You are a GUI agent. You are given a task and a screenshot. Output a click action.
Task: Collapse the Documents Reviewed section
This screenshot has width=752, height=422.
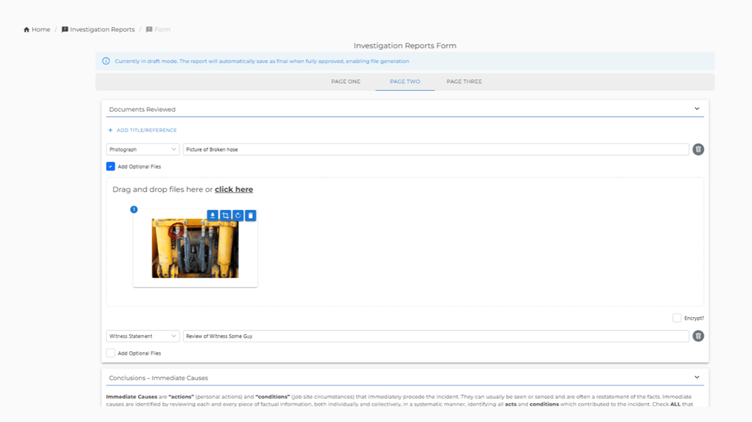(x=697, y=109)
